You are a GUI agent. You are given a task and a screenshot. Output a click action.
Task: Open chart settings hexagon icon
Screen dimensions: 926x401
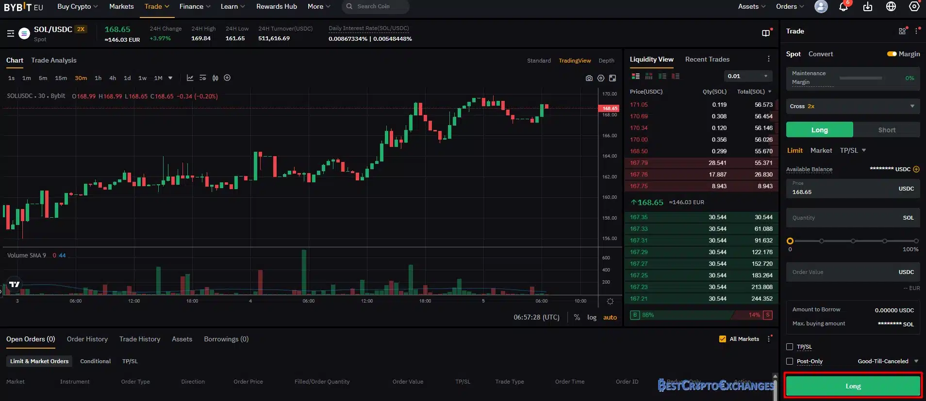601,78
